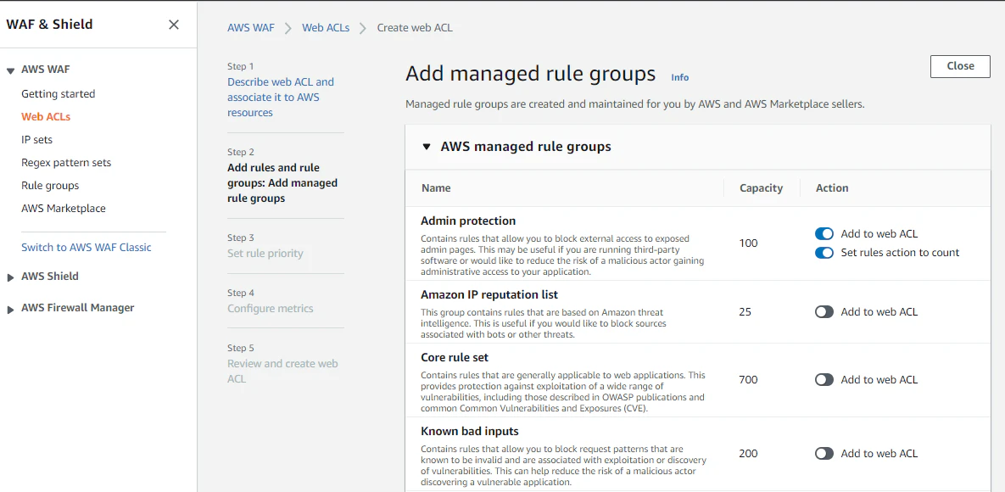The image size is (1005, 492).
Task: Click the Core rule set name
Action: [x=455, y=357]
